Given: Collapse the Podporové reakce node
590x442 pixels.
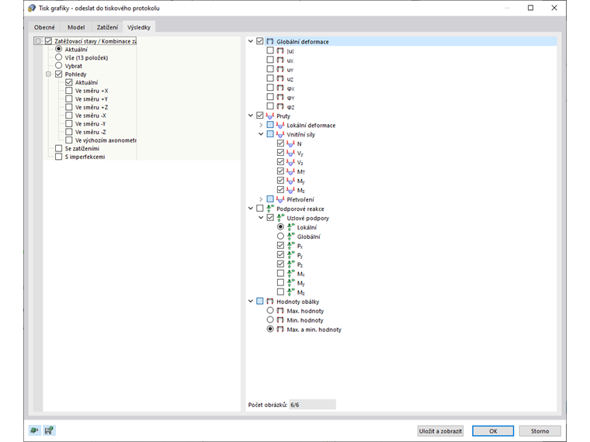Looking at the screenshot, I should 251,209.
